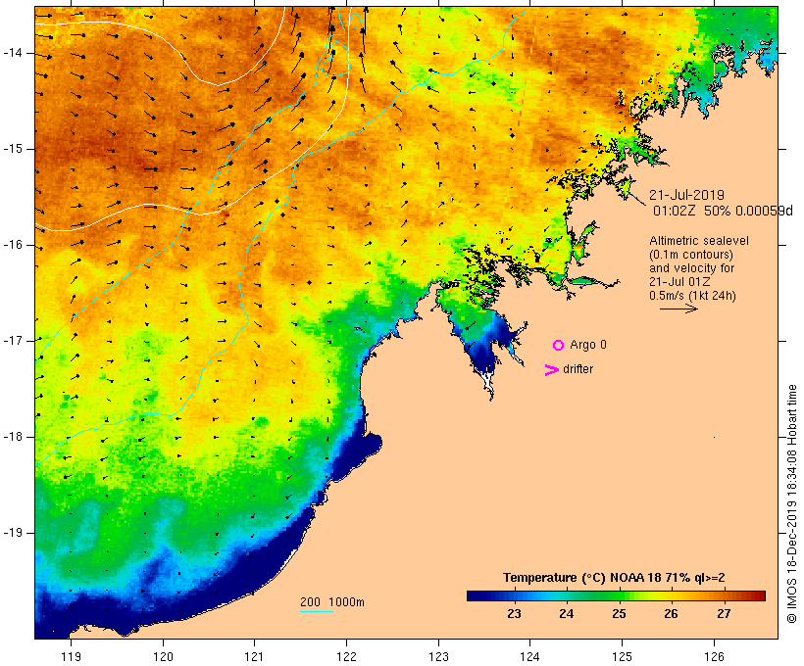This screenshot has width=804, height=666.
Task: Click longitude label 126
Action: 714,656
